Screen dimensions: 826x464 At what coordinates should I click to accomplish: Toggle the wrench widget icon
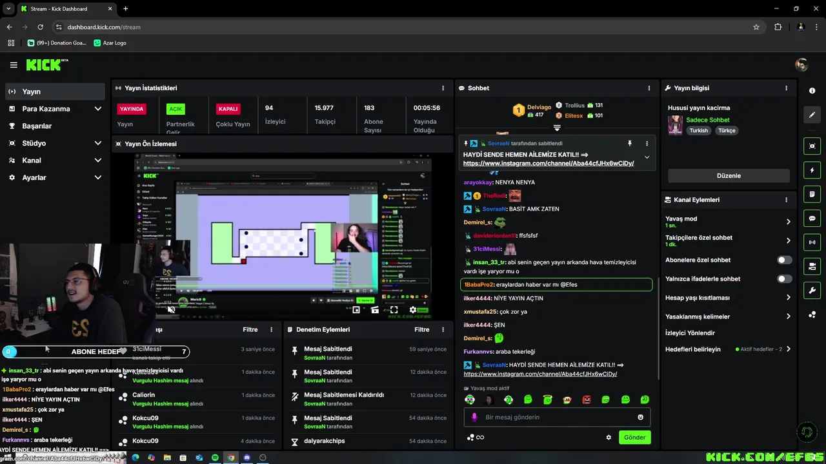pos(812,291)
